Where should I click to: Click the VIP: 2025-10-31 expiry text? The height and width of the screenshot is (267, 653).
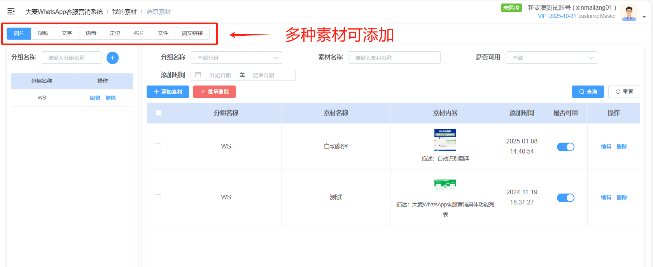[557, 16]
